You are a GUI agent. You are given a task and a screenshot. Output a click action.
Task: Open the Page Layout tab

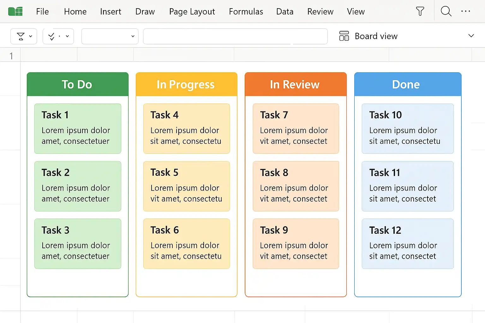(x=192, y=12)
